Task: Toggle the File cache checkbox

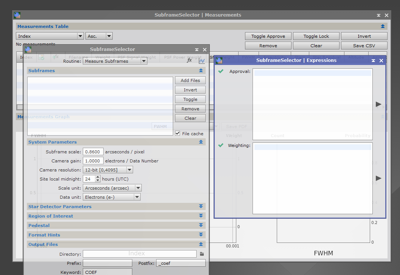Action: click(x=178, y=133)
